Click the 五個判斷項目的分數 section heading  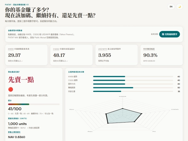(76, 72)
